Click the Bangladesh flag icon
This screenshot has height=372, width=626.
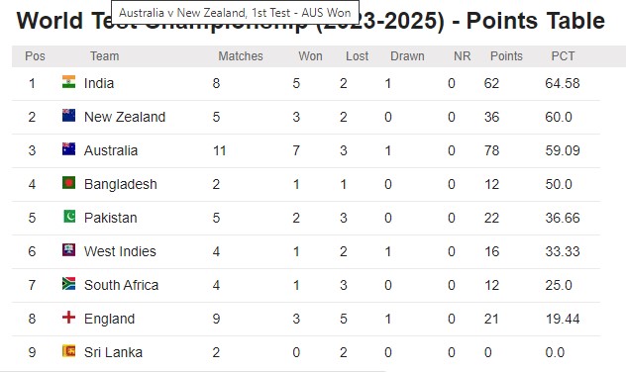(68, 183)
